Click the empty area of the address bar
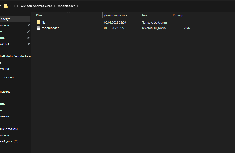This screenshot has height=153, width=235. (x=156, y=6)
